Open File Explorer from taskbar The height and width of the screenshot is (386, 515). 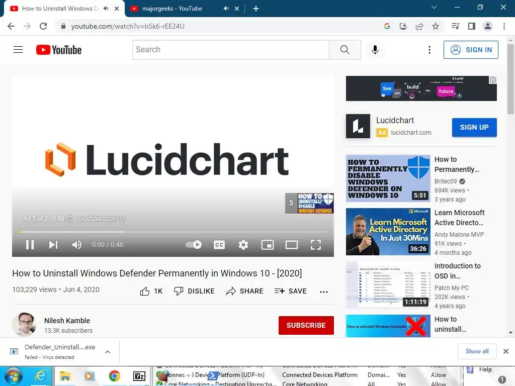click(x=65, y=376)
